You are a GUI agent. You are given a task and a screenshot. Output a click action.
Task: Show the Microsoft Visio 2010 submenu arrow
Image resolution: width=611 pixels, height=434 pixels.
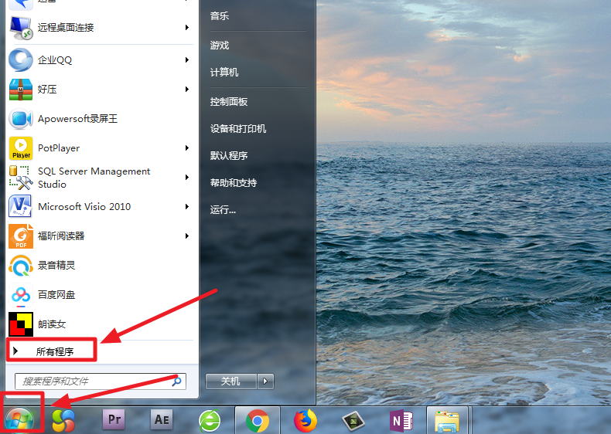187,207
